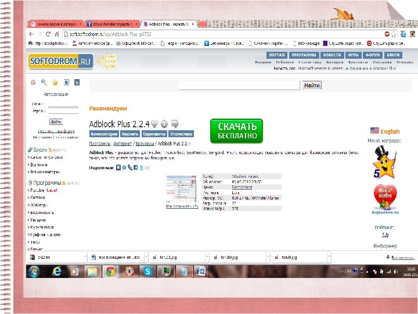Click the Комментарии button under the title

point(104,134)
